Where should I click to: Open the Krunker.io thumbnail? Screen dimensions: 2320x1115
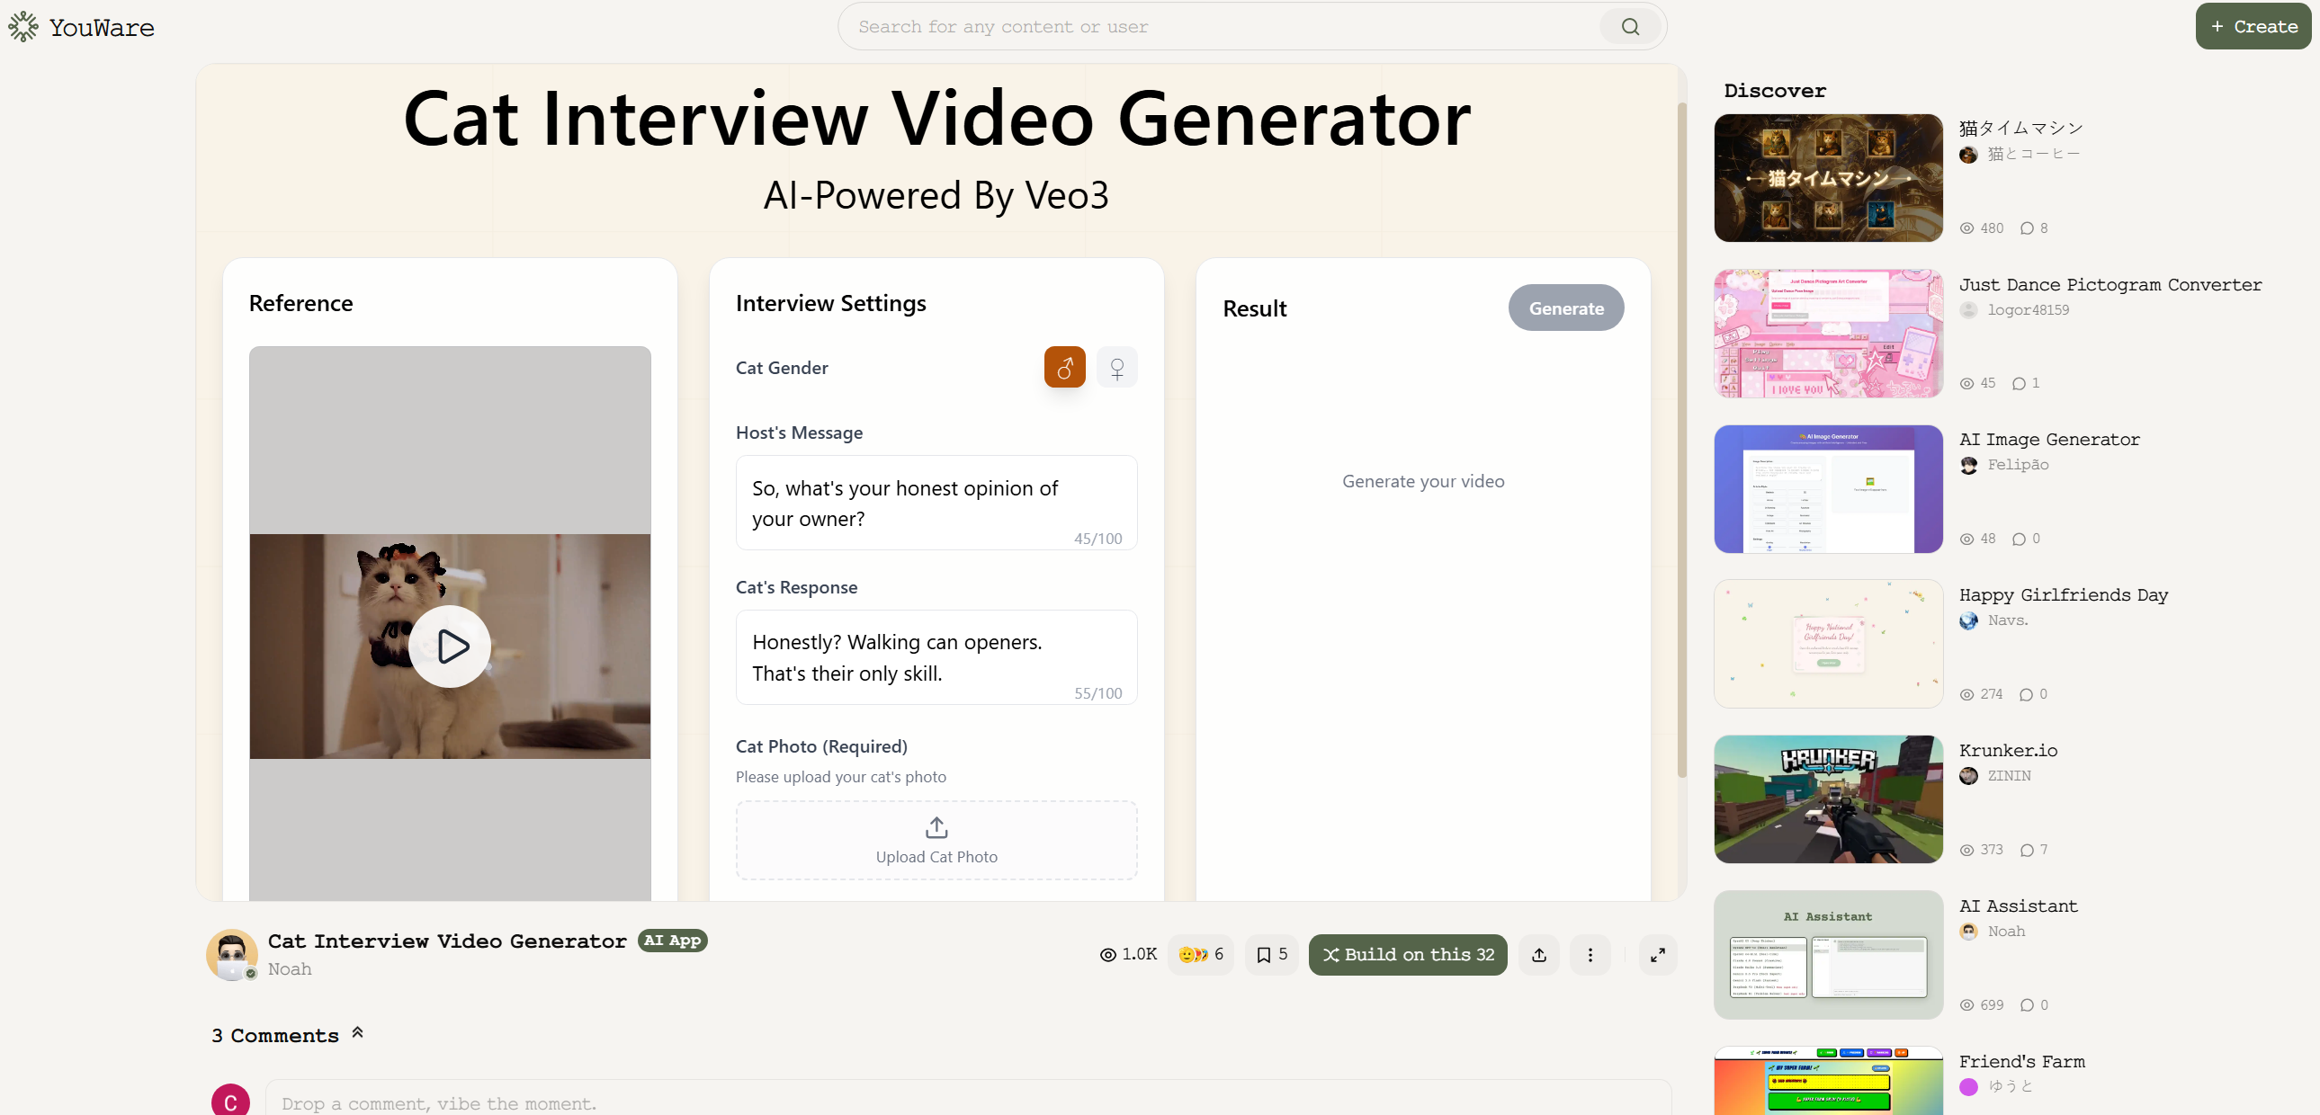(x=1828, y=799)
